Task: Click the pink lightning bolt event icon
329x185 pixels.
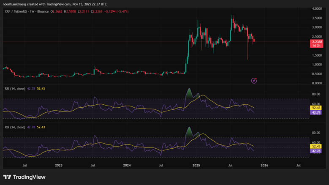Action: (254, 80)
